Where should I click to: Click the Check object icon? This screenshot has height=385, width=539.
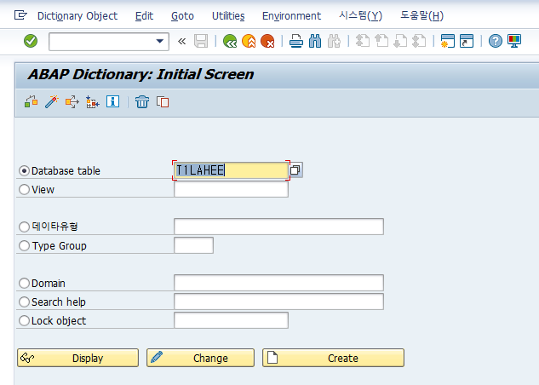(32, 102)
